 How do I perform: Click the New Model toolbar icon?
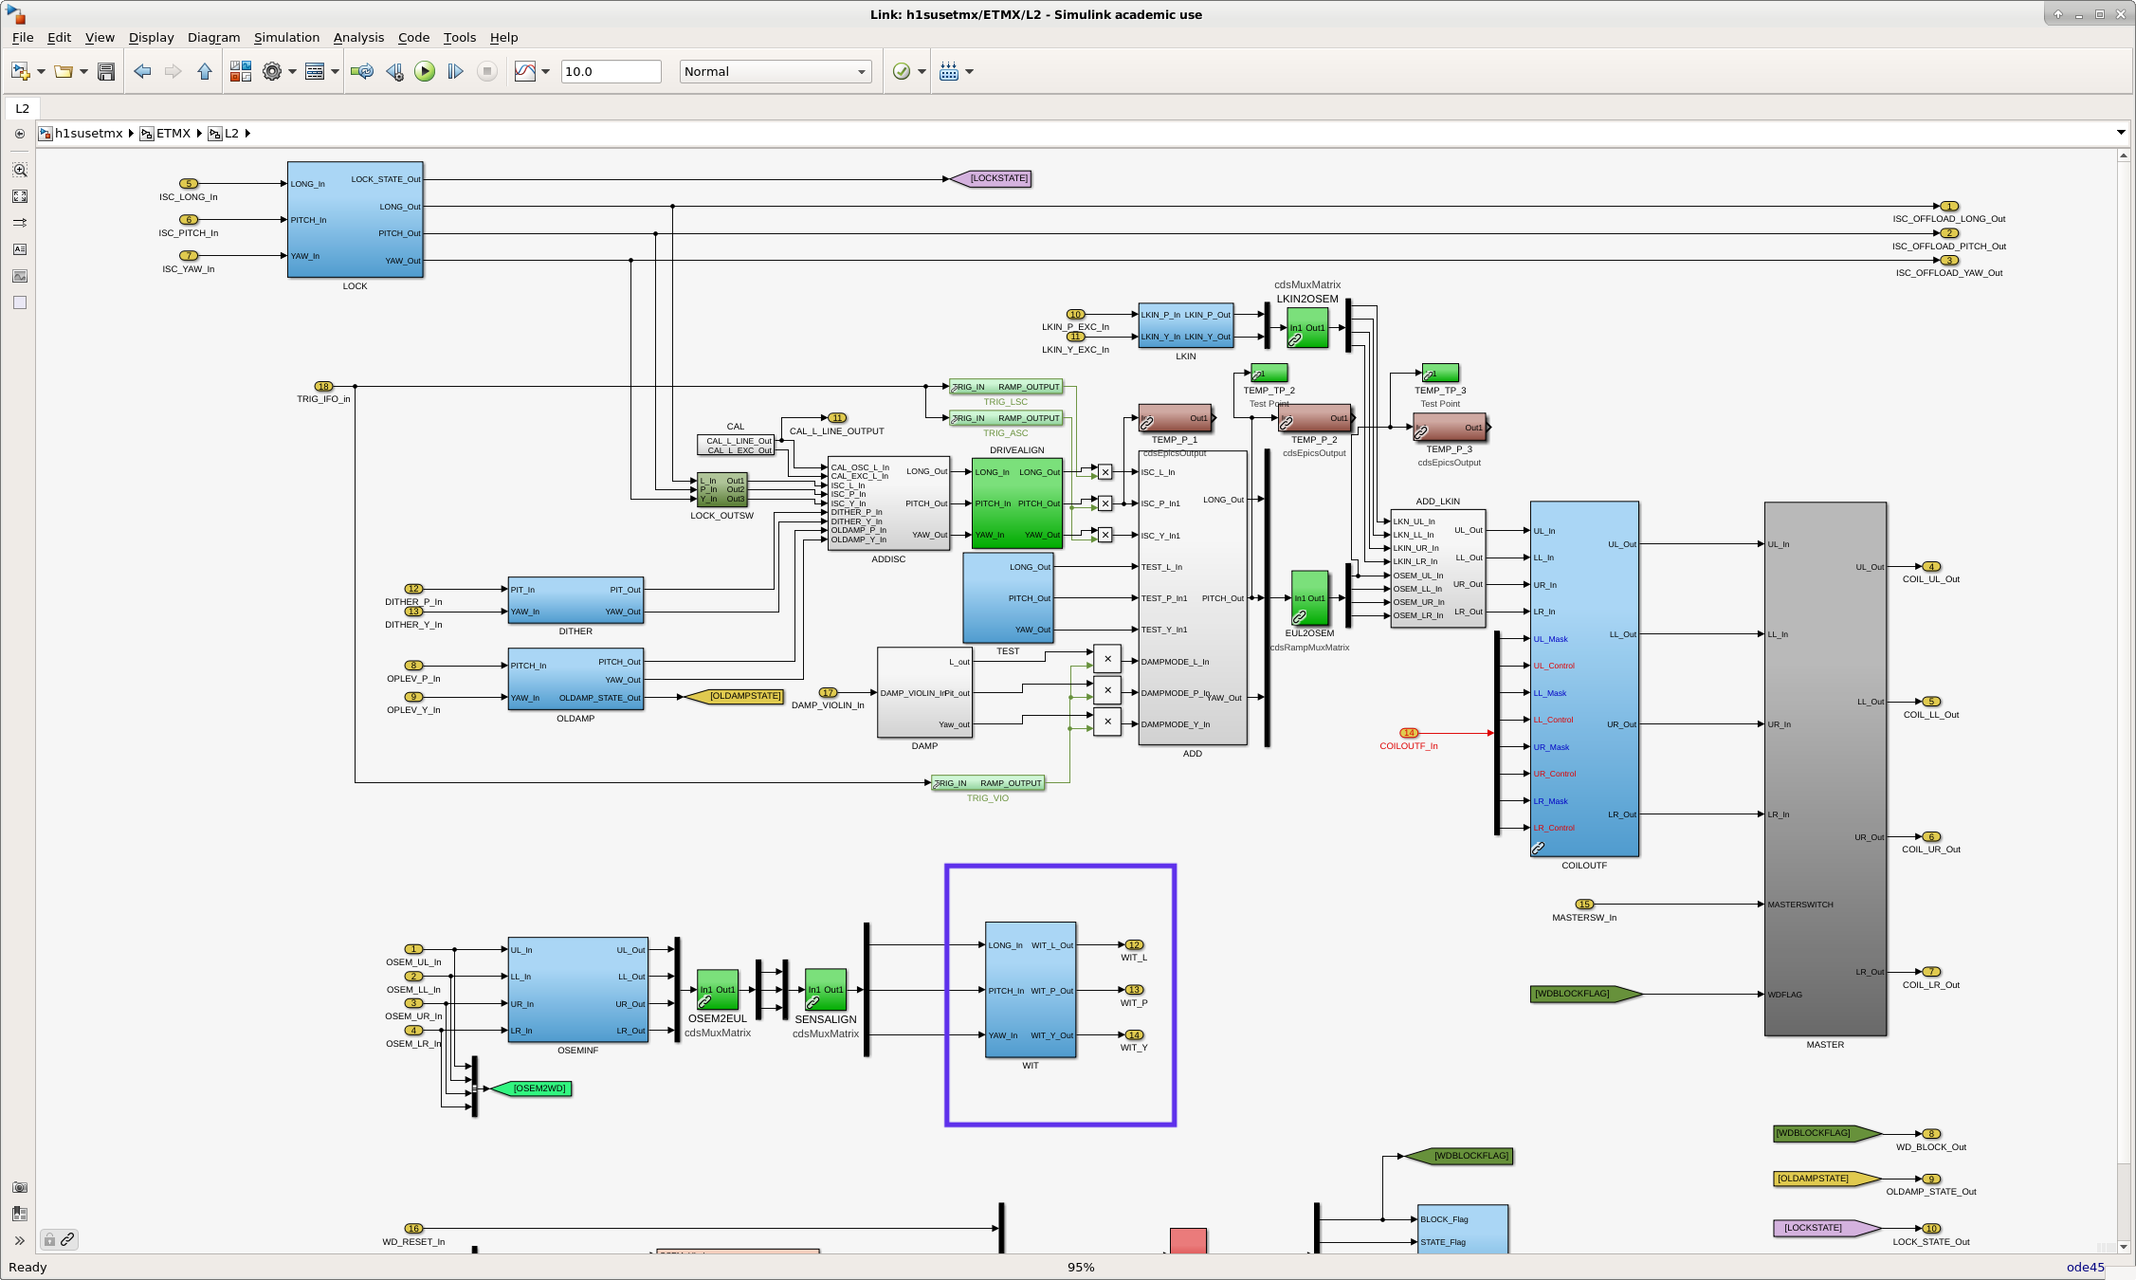(x=19, y=71)
